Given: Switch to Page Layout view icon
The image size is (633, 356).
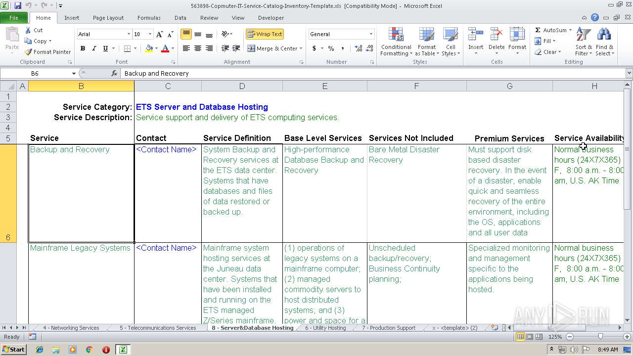Looking at the screenshot, I should coord(530,337).
